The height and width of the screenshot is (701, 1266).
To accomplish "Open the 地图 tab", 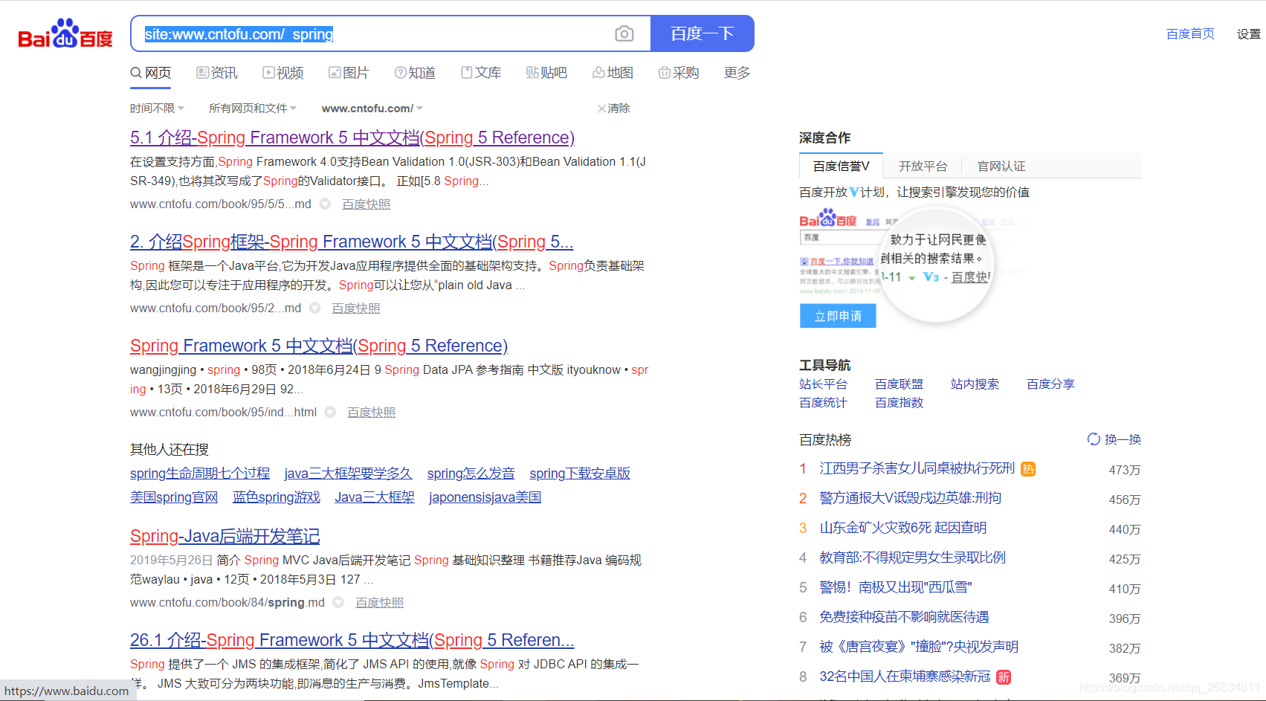I will (613, 73).
